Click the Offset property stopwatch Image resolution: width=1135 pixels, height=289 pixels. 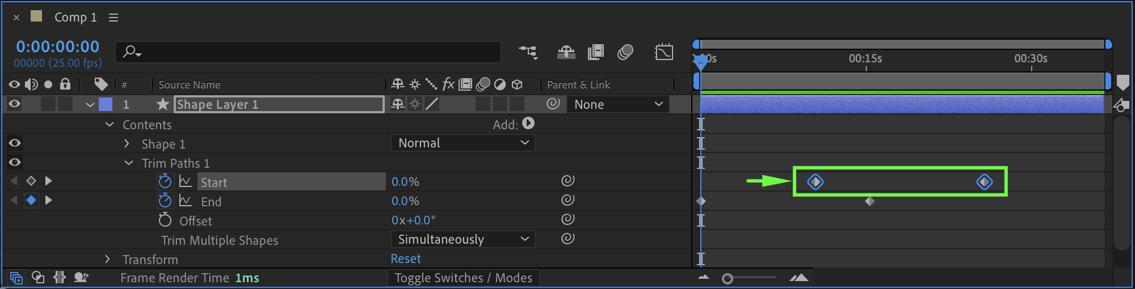[x=165, y=220]
